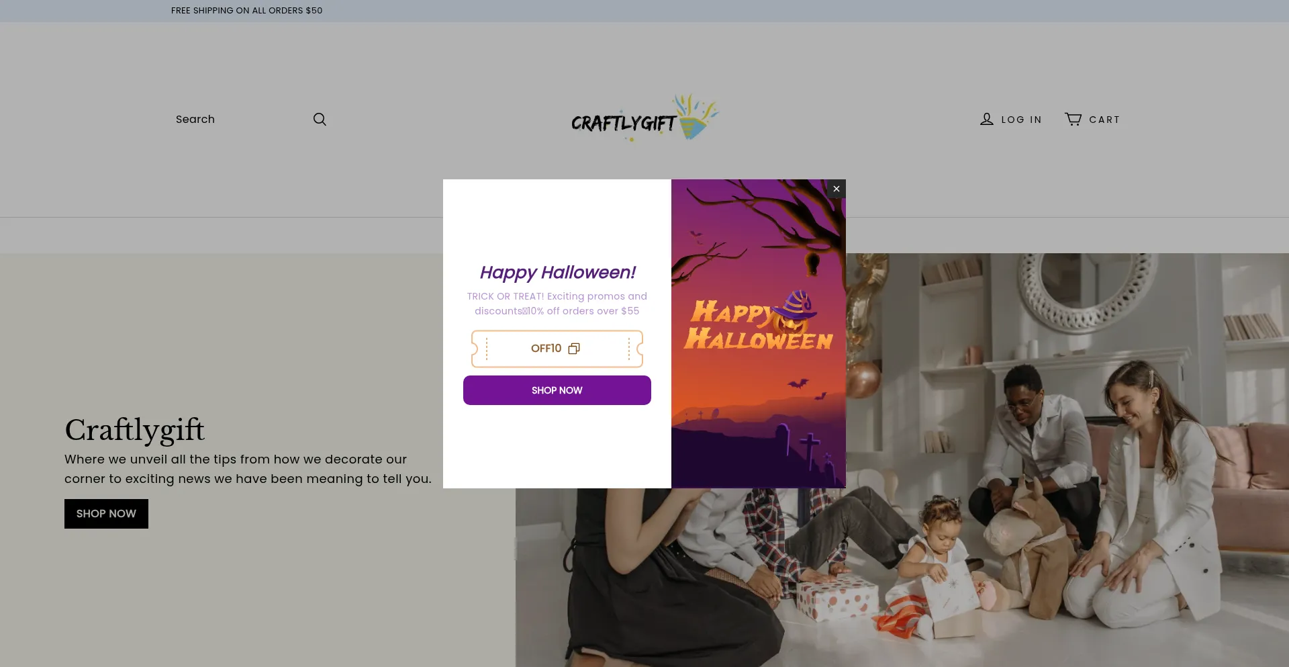Click the Craftlygift hero heading
Screen dimensions: 1289x667
134,430
